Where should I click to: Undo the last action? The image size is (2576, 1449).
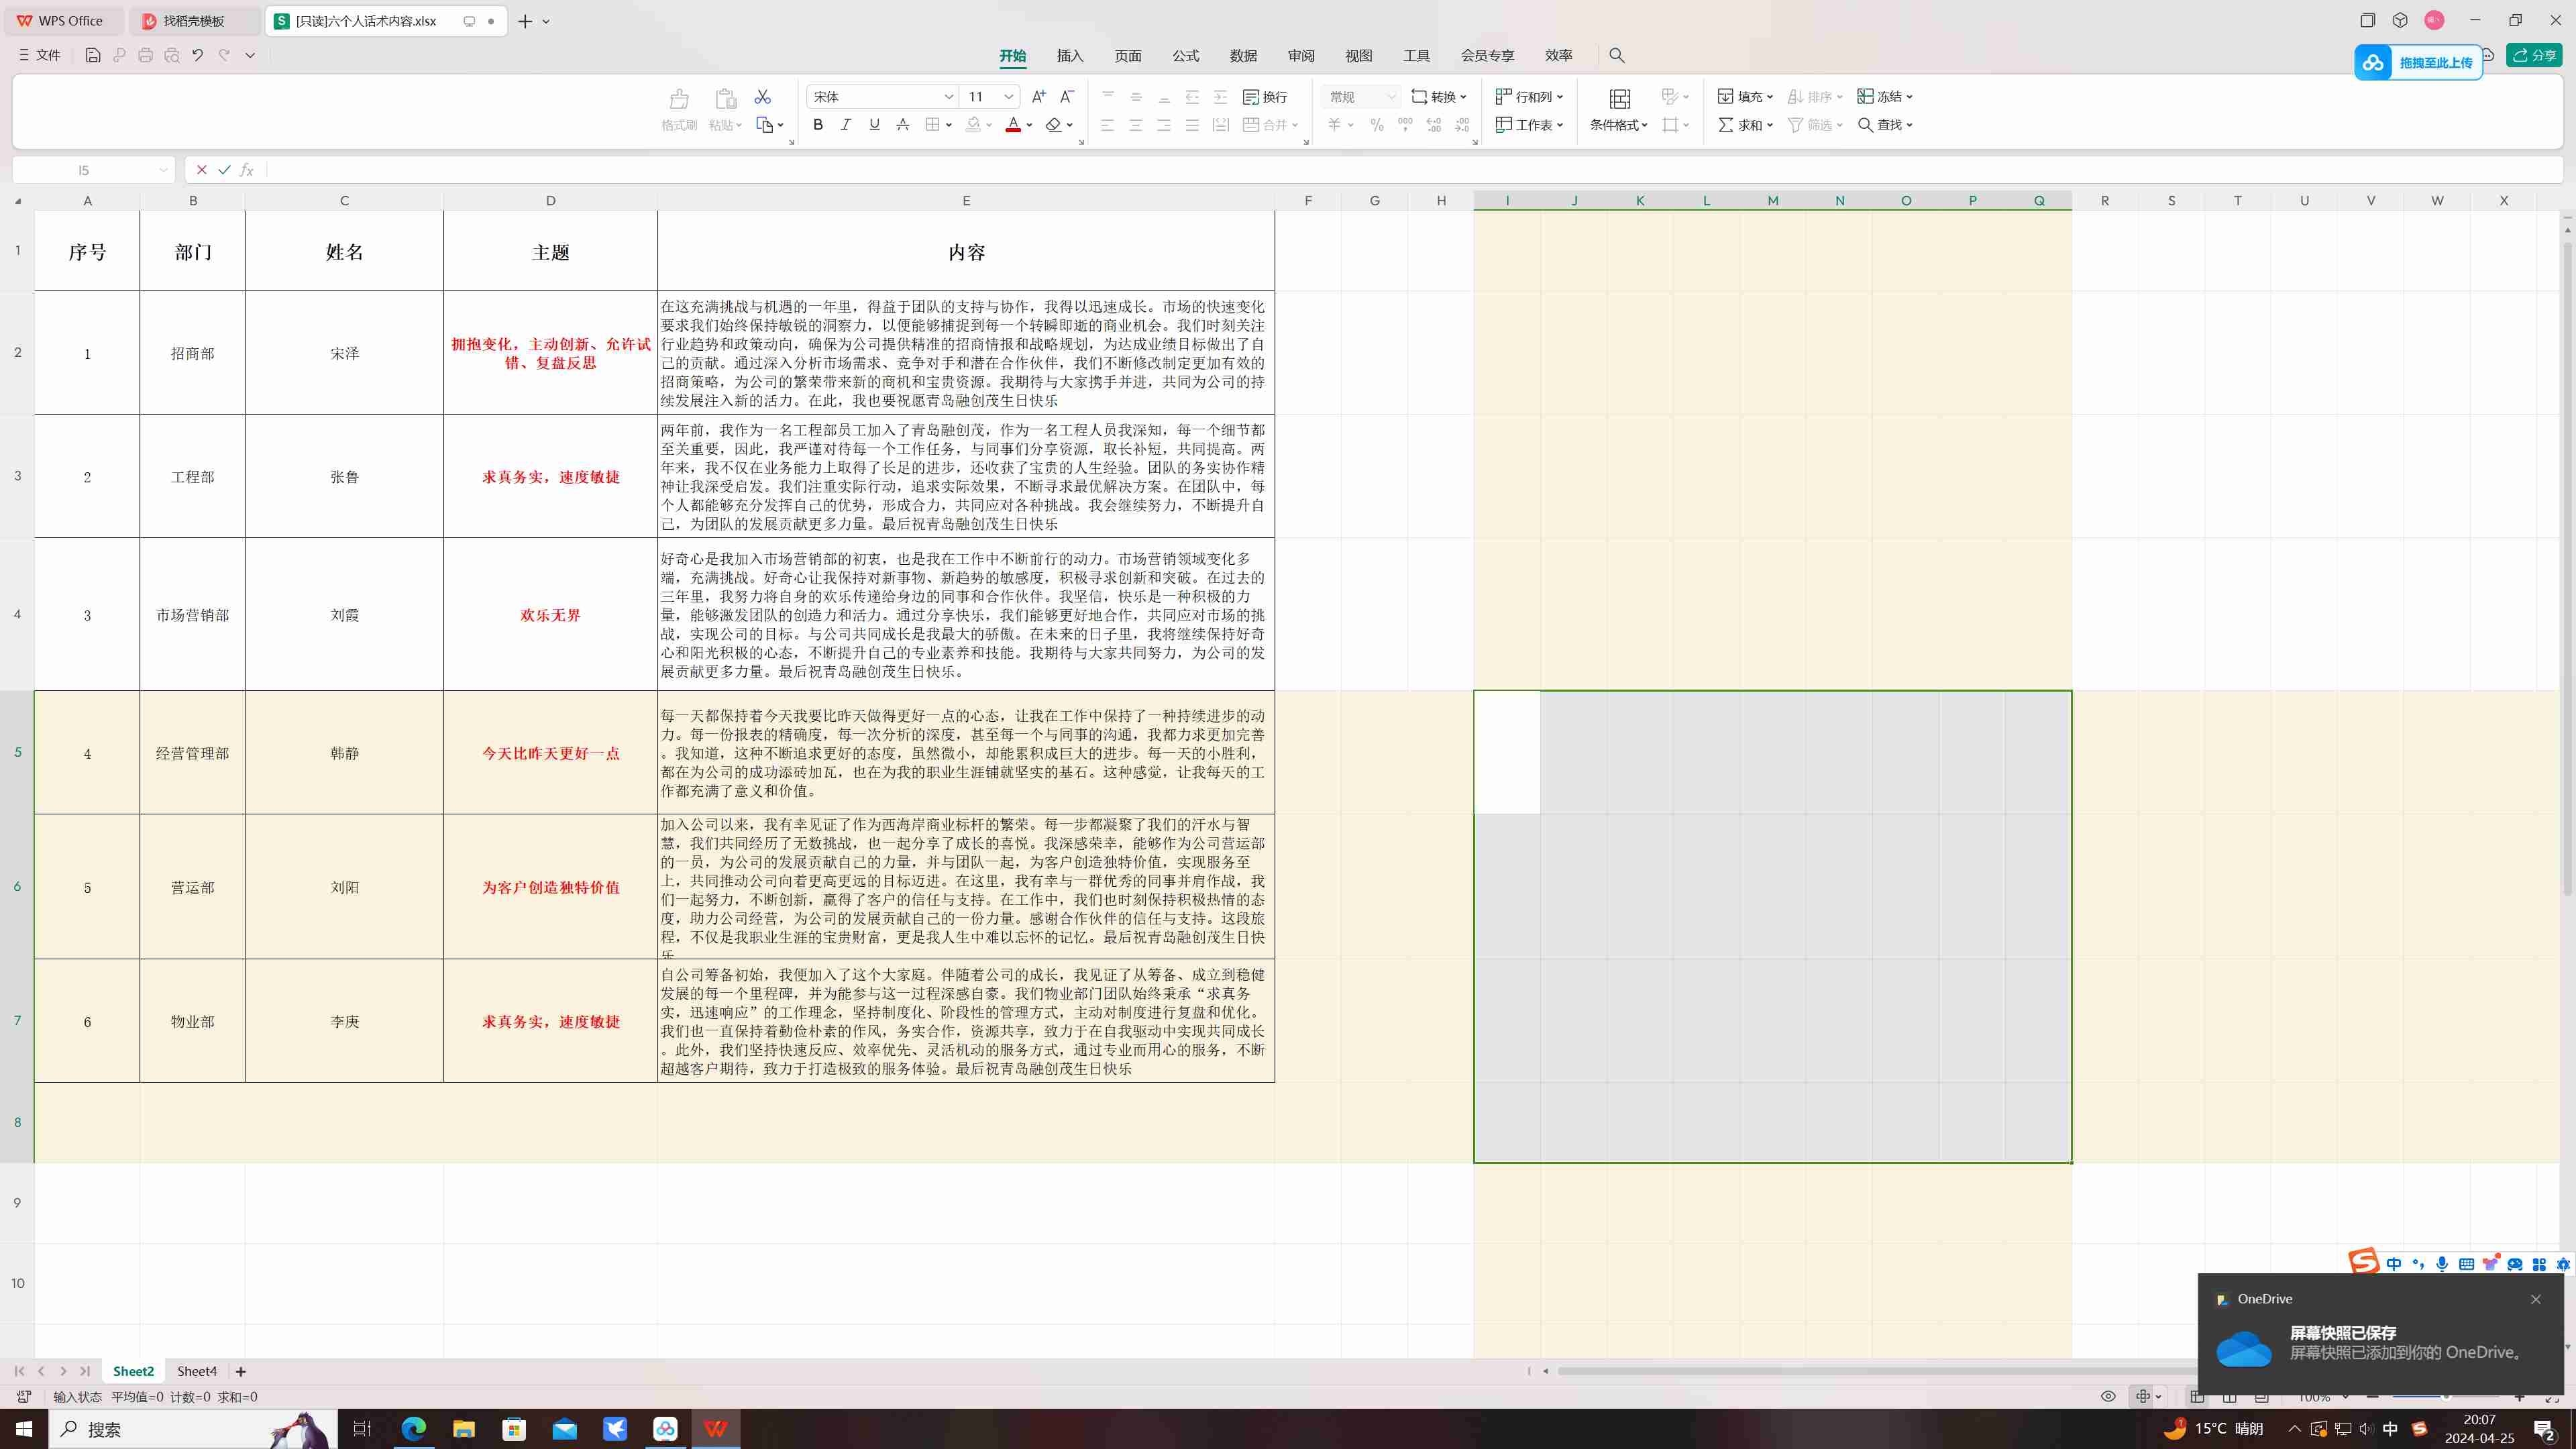(198, 55)
